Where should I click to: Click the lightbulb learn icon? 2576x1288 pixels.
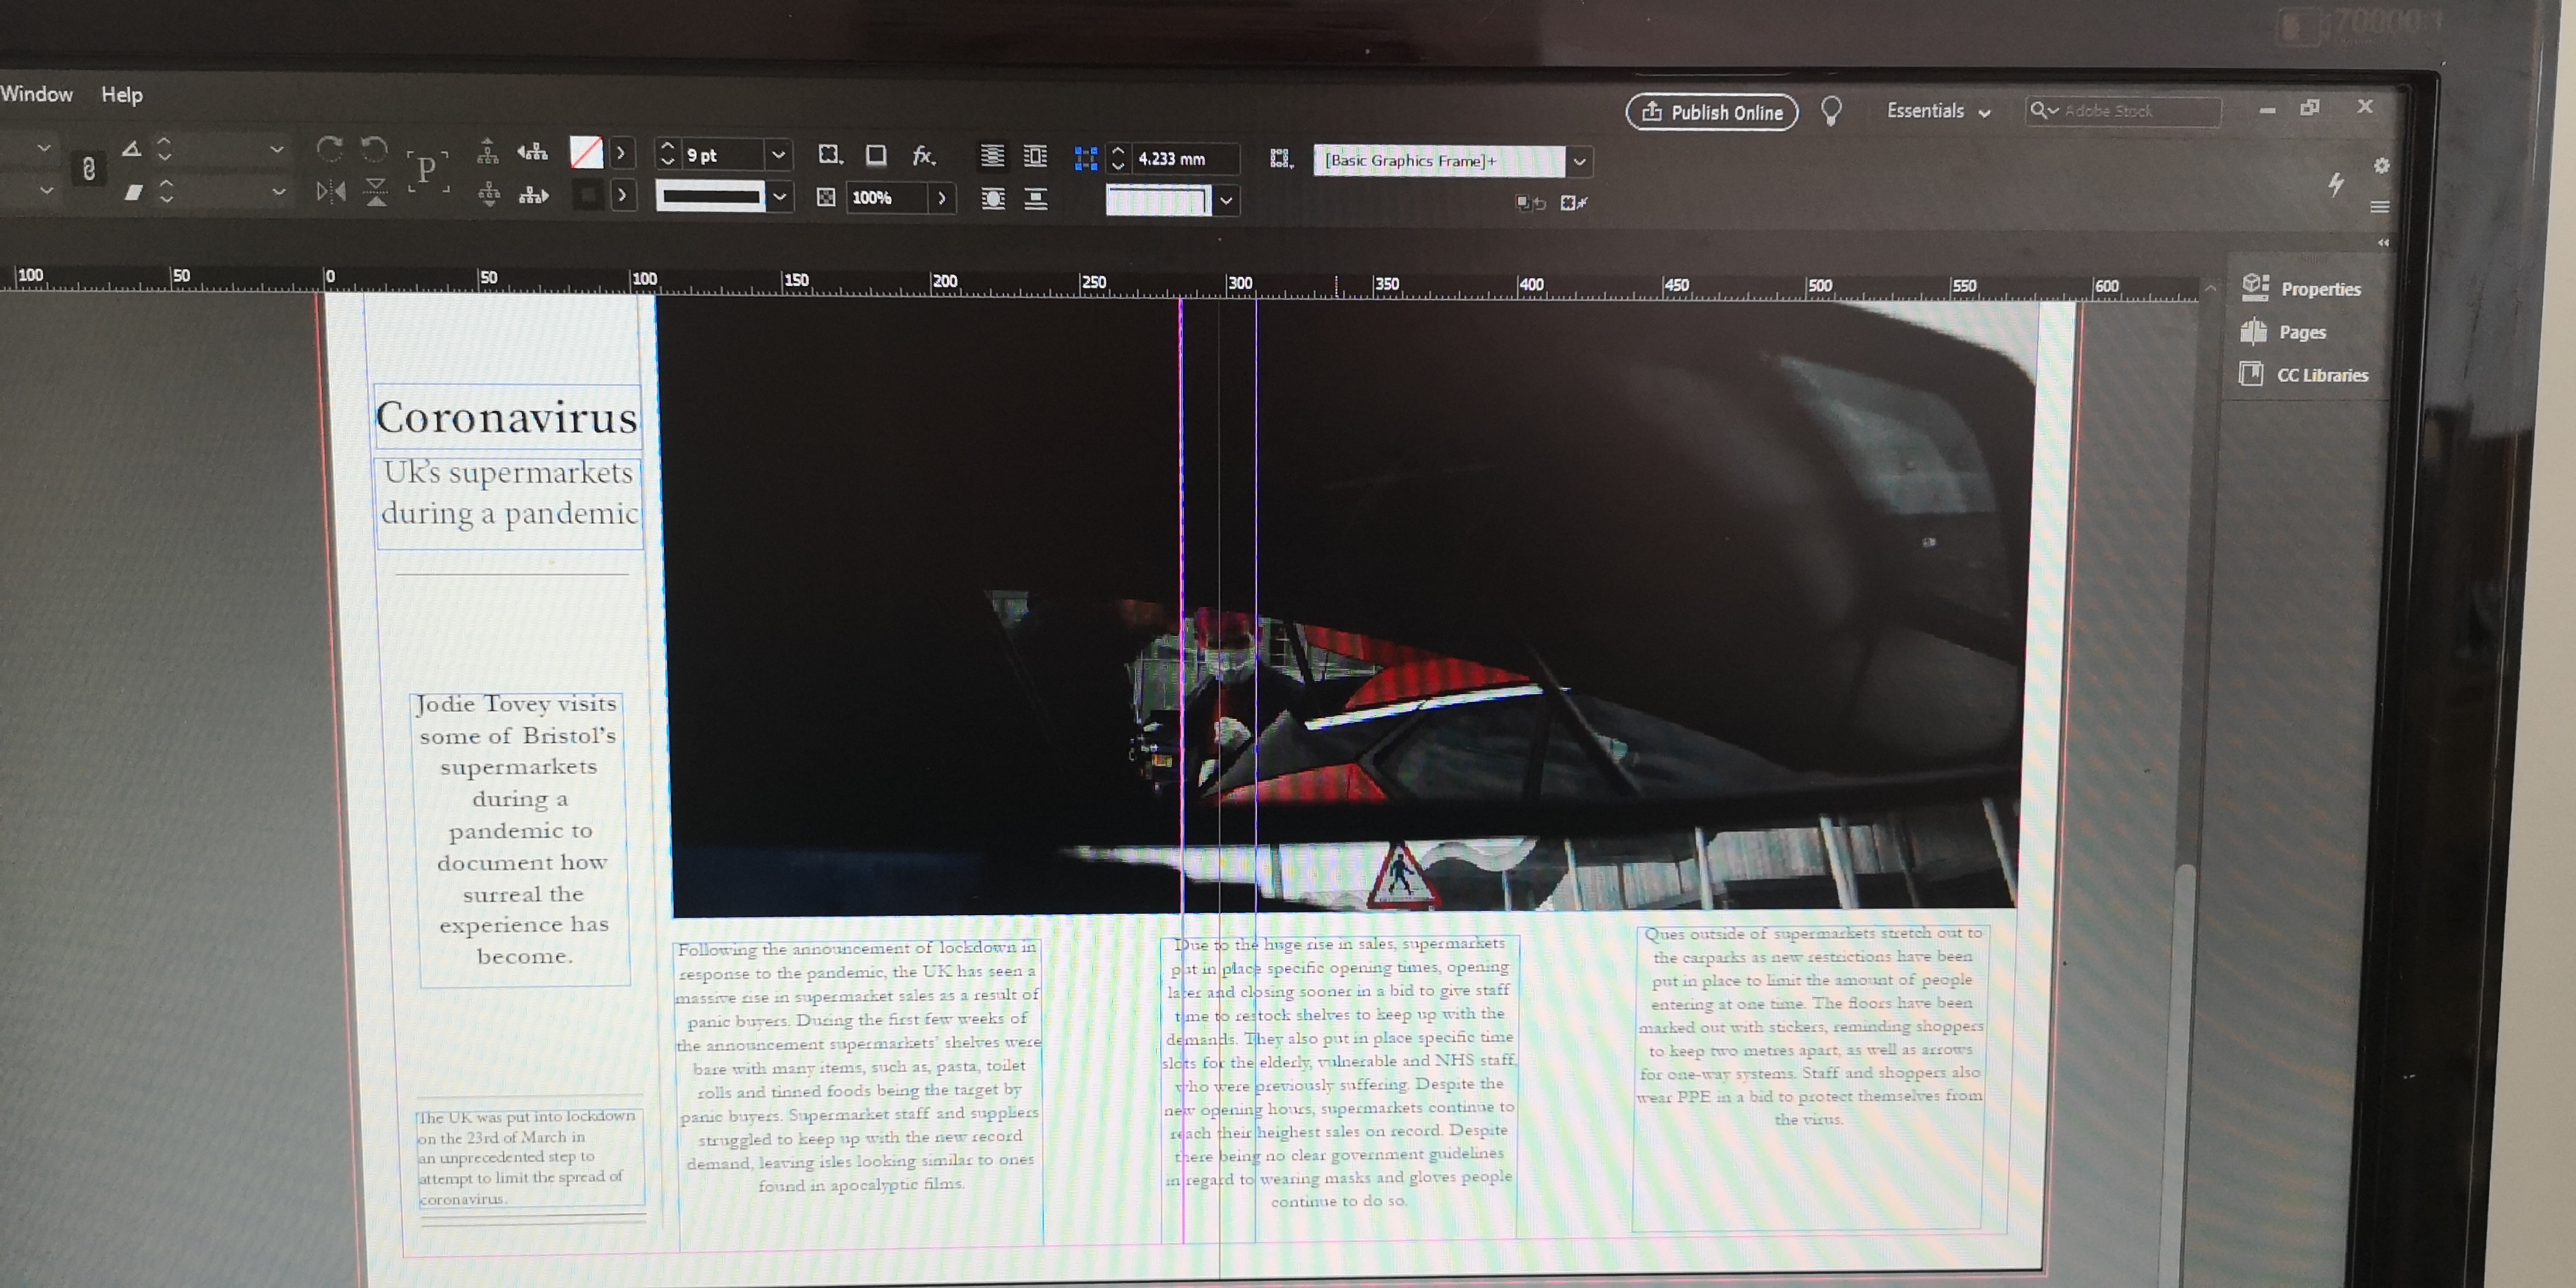point(1830,110)
